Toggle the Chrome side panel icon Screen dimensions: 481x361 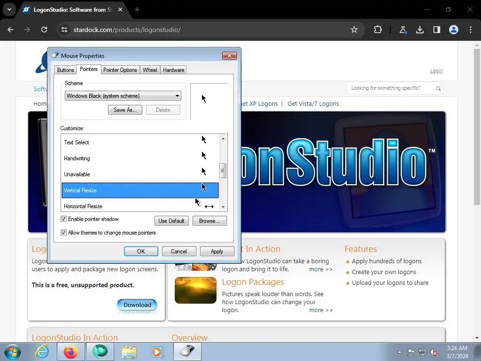[x=436, y=30]
